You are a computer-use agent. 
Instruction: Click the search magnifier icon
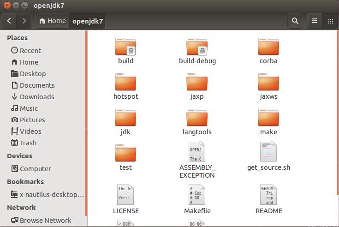pos(295,21)
